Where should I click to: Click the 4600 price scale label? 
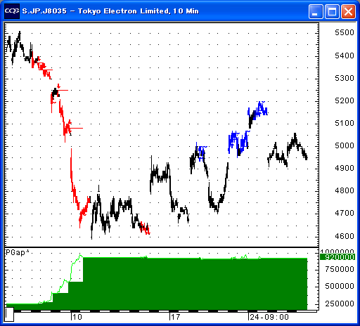point(345,236)
